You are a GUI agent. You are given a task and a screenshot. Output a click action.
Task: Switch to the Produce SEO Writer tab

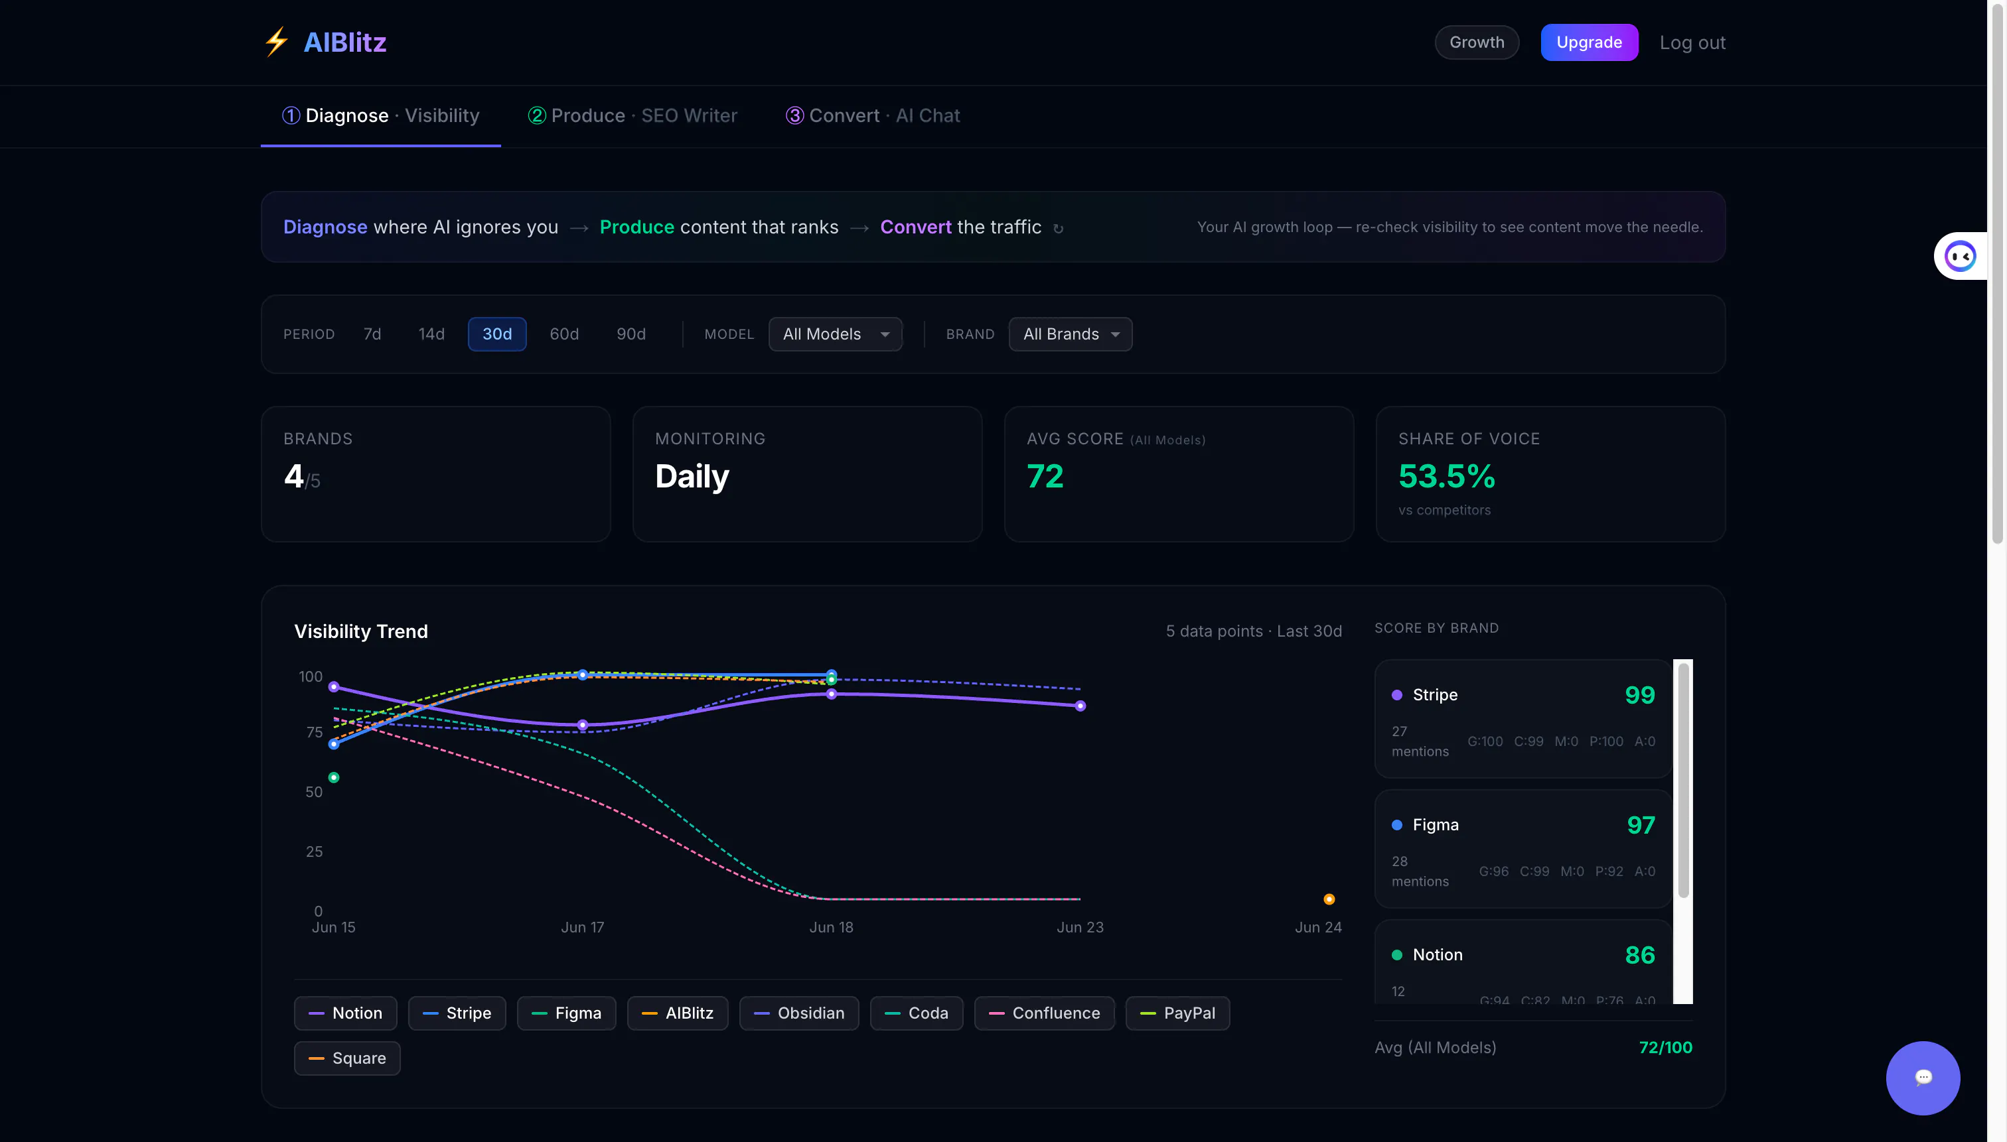(x=632, y=116)
